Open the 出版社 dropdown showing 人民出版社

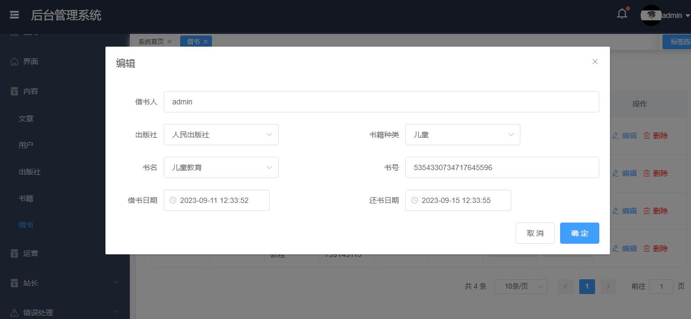pyautogui.click(x=221, y=135)
